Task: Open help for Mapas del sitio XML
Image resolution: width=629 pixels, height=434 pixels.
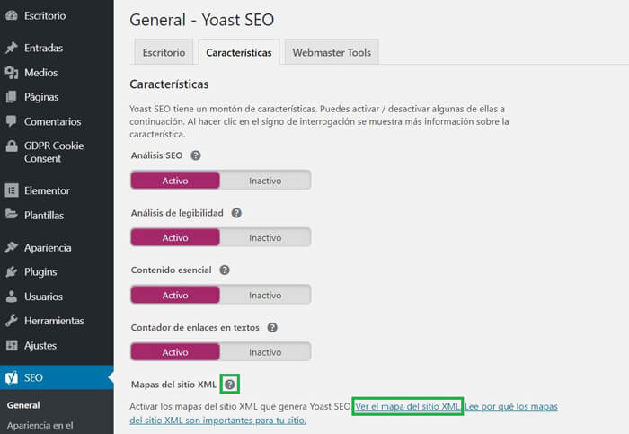Action: pyautogui.click(x=230, y=385)
